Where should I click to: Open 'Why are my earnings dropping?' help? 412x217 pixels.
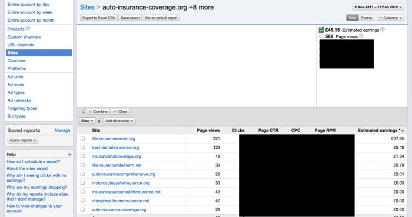(36, 187)
